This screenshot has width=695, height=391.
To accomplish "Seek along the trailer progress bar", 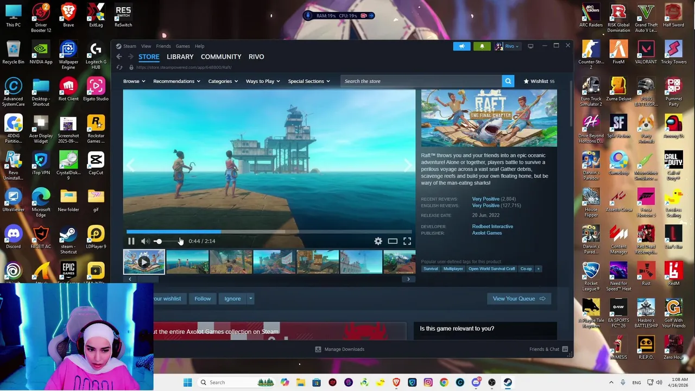I will (269, 232).
